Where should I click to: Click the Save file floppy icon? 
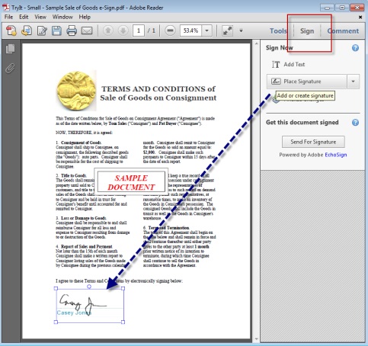pyautogui.click(x=56, y=30)
